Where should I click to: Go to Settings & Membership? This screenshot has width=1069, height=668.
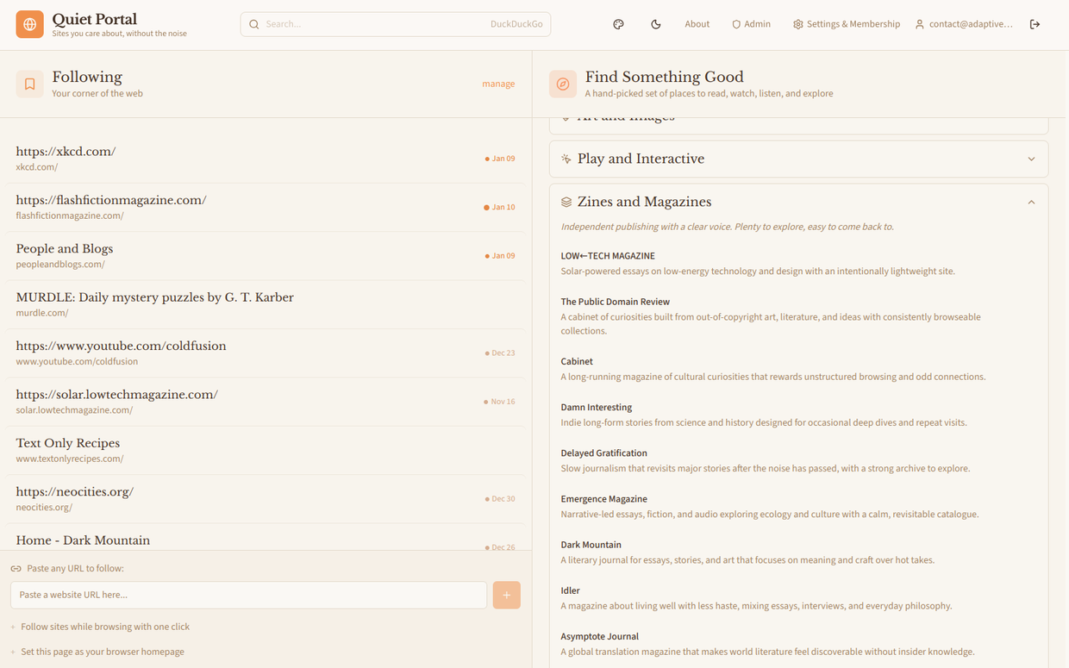[846, 24]
